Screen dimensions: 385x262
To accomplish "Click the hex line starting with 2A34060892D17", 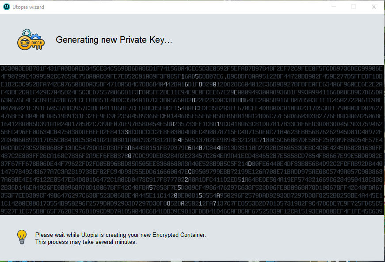I will [192, 139].
